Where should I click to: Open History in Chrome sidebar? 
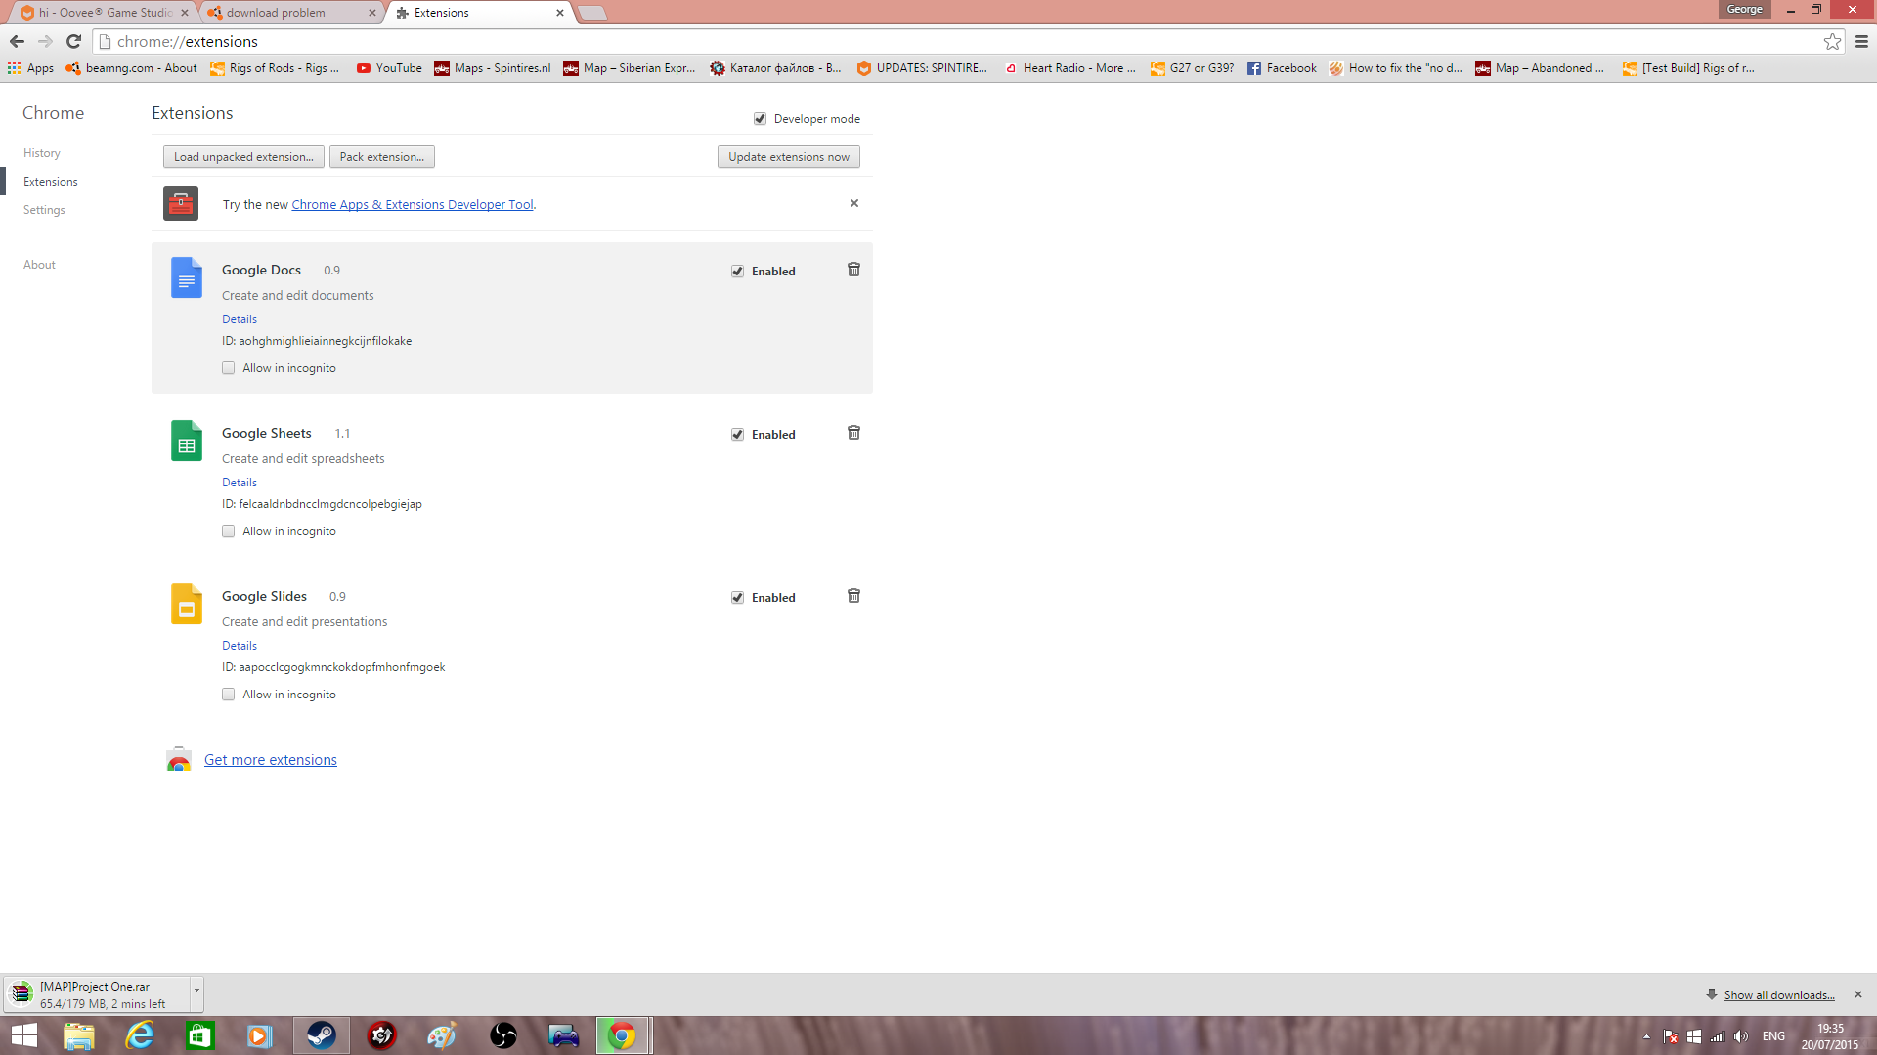[x=42, y=153]
